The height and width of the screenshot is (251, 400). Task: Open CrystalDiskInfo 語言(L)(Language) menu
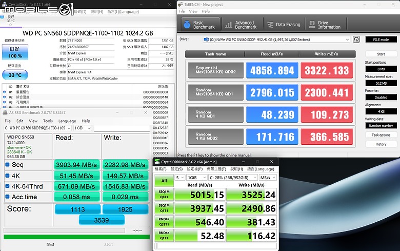click(123, 12)
